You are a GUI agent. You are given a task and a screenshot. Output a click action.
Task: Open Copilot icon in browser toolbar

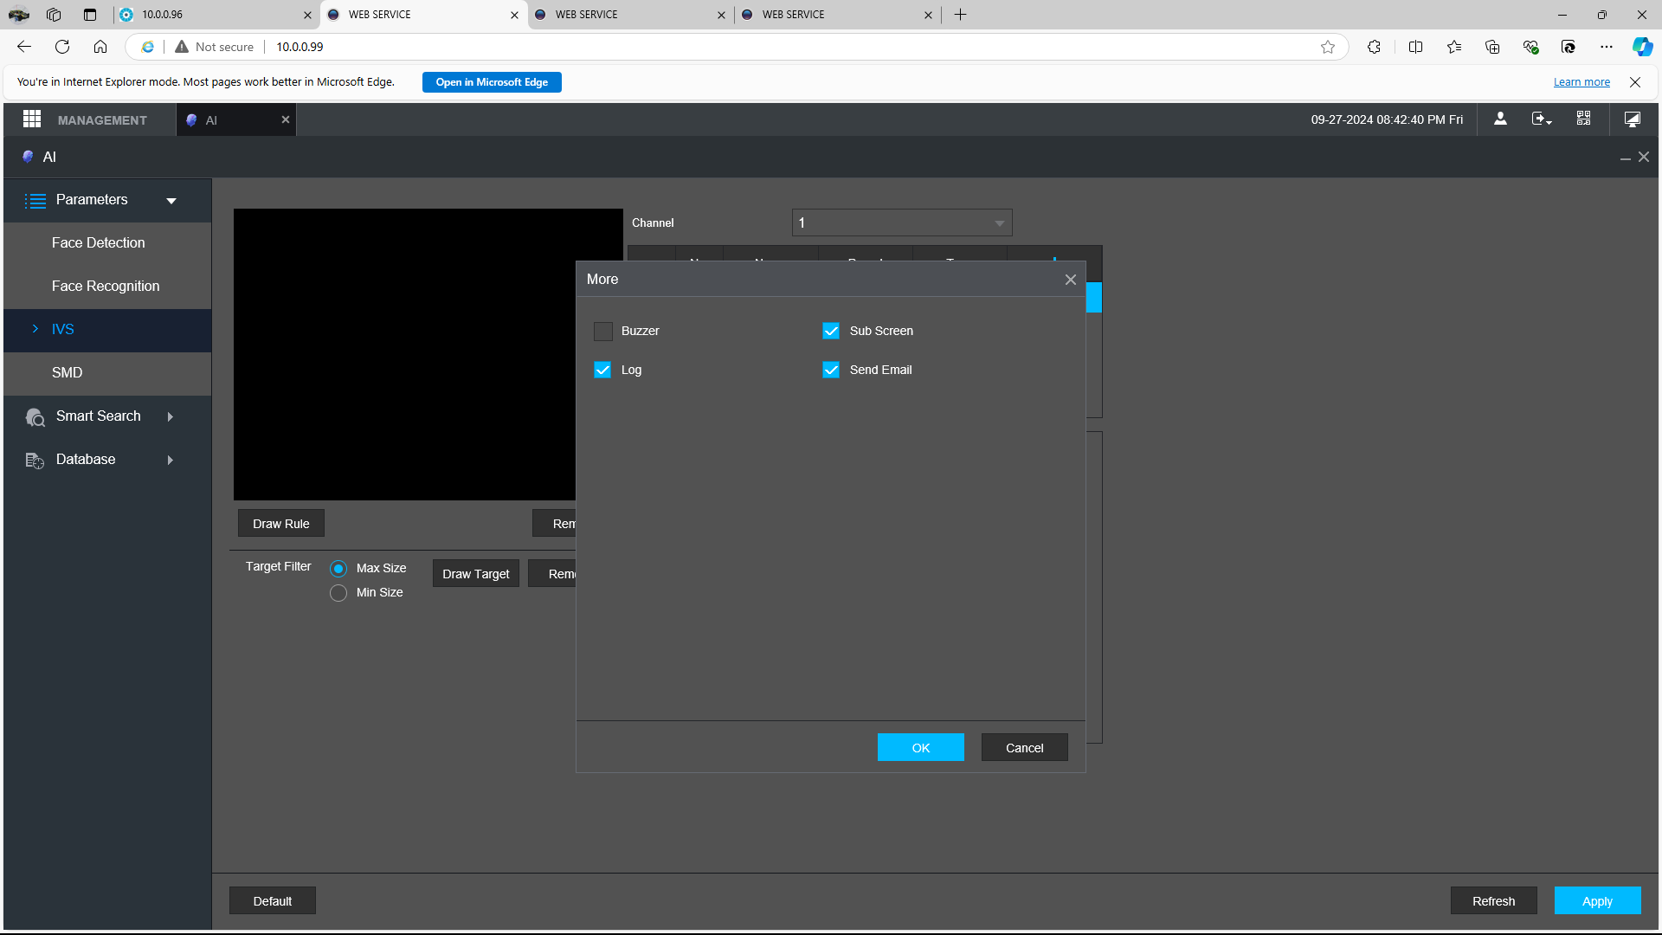point(1642,47)
